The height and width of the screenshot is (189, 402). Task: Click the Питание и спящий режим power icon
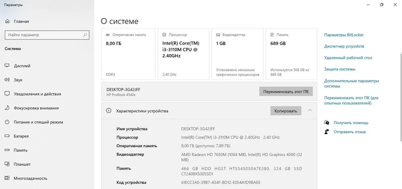pyautogui.click(x=7, y=122)
